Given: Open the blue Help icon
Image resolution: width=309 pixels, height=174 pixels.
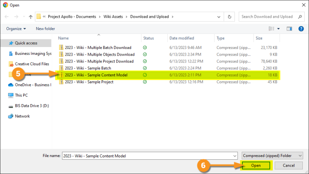Looking at the screenshot, I should 301,29.
